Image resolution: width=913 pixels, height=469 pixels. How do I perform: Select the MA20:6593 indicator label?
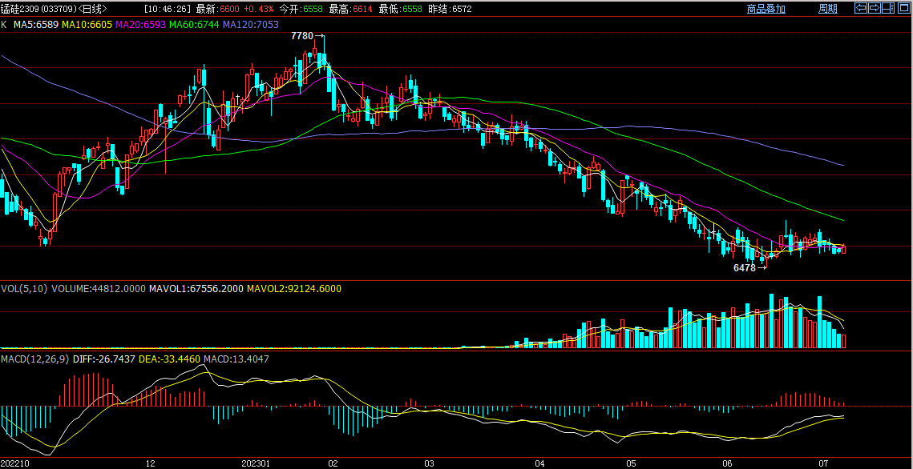point(142,24)
